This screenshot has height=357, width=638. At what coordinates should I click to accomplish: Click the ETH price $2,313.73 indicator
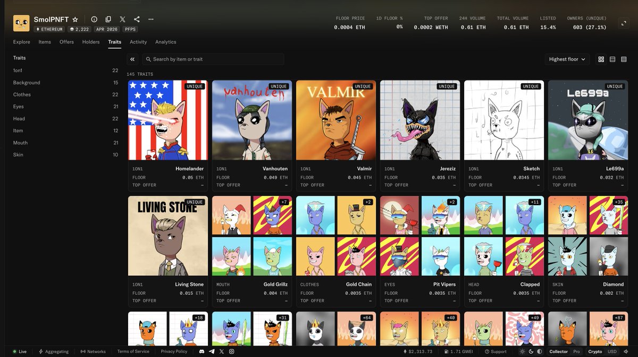coord(418,352)
